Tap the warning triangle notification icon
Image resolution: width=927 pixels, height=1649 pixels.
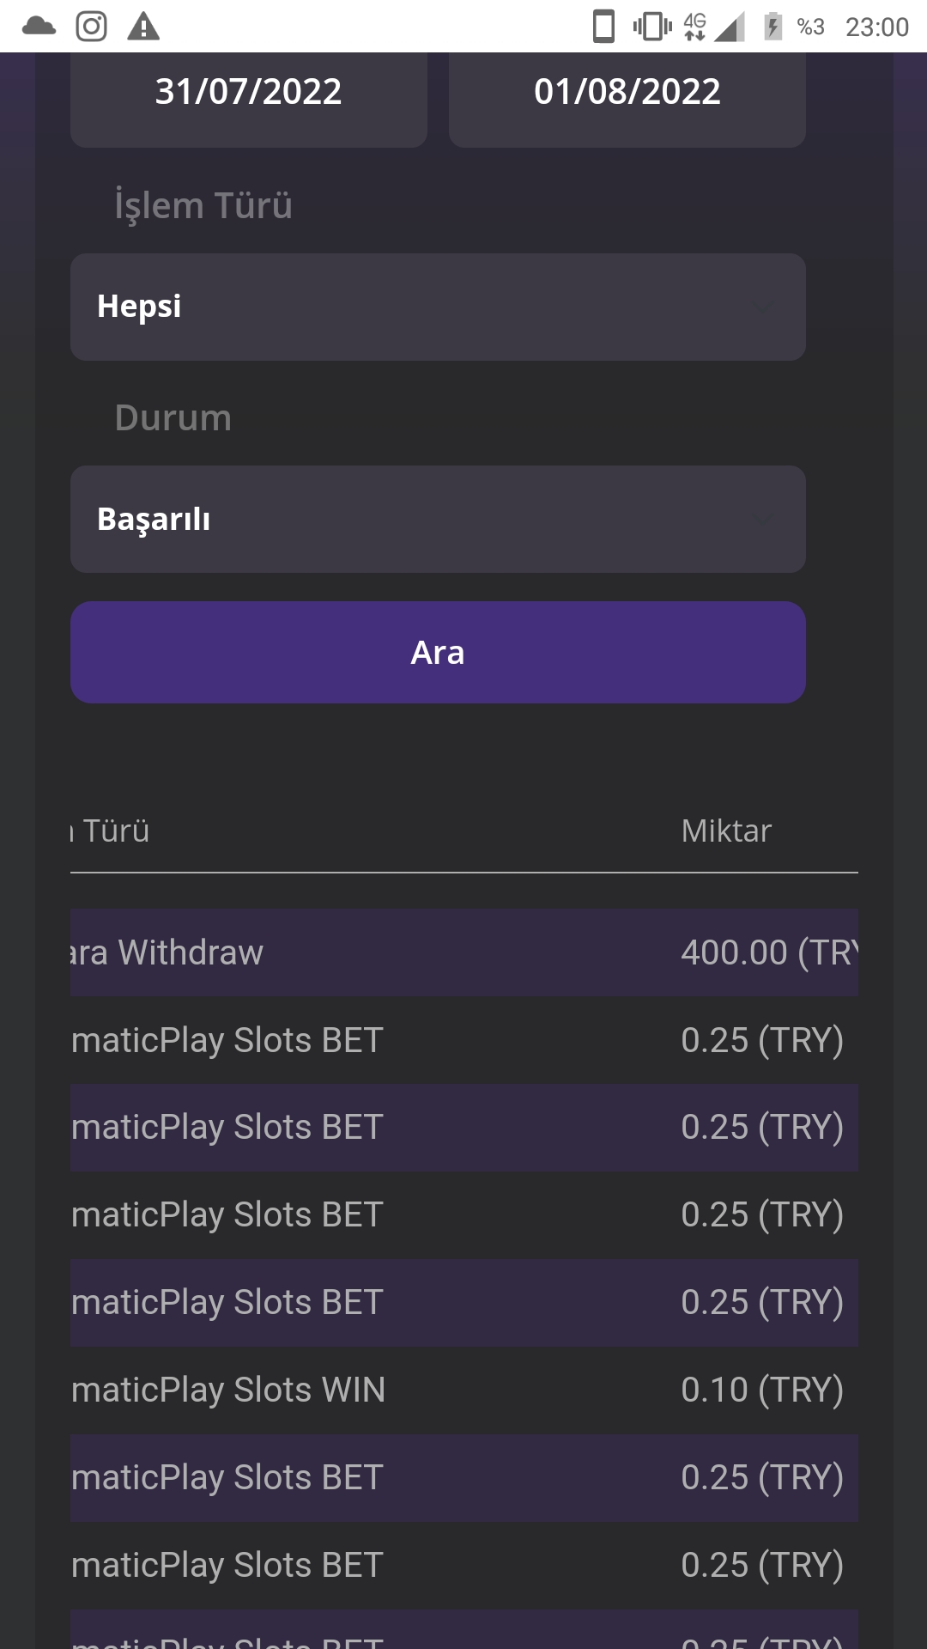[x=143, y=27]
